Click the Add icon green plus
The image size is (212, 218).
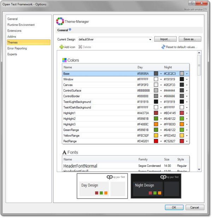point(61,47)
